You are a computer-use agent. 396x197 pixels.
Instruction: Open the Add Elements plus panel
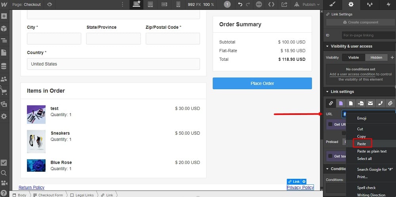coord(4,16)
